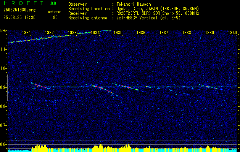Click time marker 1938
The height and width of the screenshot is (152, 240).
187,32
